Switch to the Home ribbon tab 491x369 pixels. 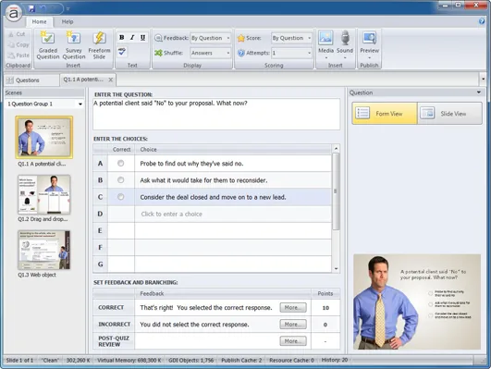point(39,21)
